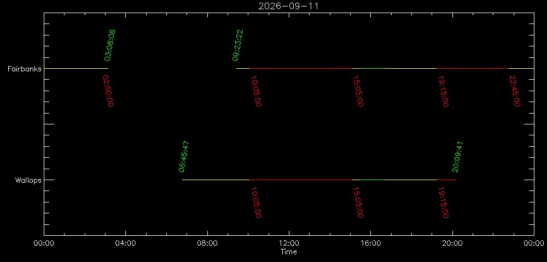Click the red 22:45:00 timestamp

pyautogui.click(x=515, y=91)
